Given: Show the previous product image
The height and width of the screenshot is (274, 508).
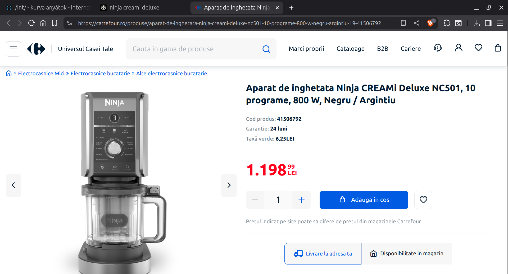Looking at the screenshot, I should pos(13,185).
